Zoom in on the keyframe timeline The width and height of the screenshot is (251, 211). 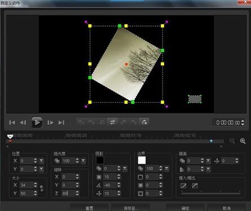point(243,141)
